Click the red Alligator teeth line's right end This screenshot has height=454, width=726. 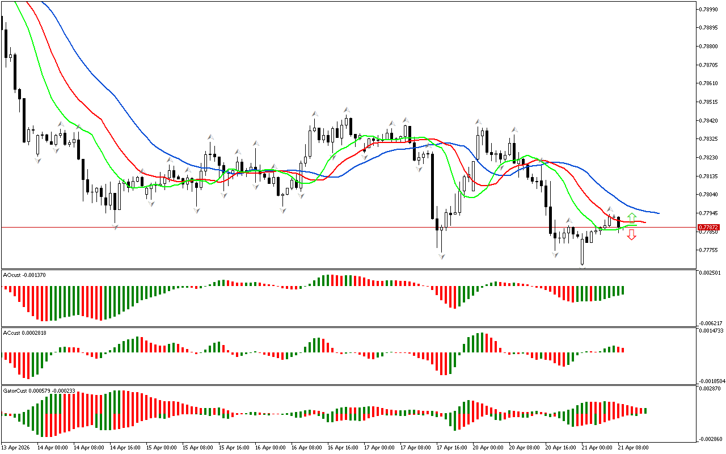(644, 222)
